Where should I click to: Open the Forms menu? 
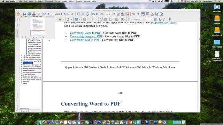(57, 1)
